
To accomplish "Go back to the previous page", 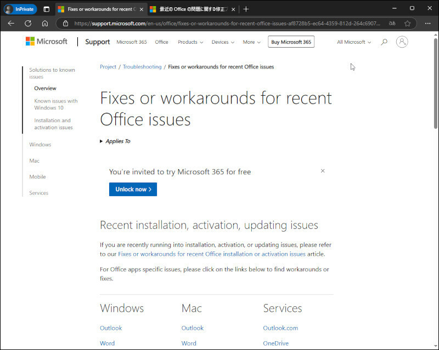I will [11, 24].
